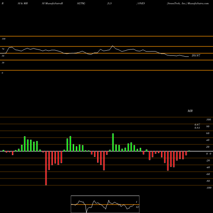213x213 pixels.
Task: Click MR axis label 40
Action: [208, 140]
